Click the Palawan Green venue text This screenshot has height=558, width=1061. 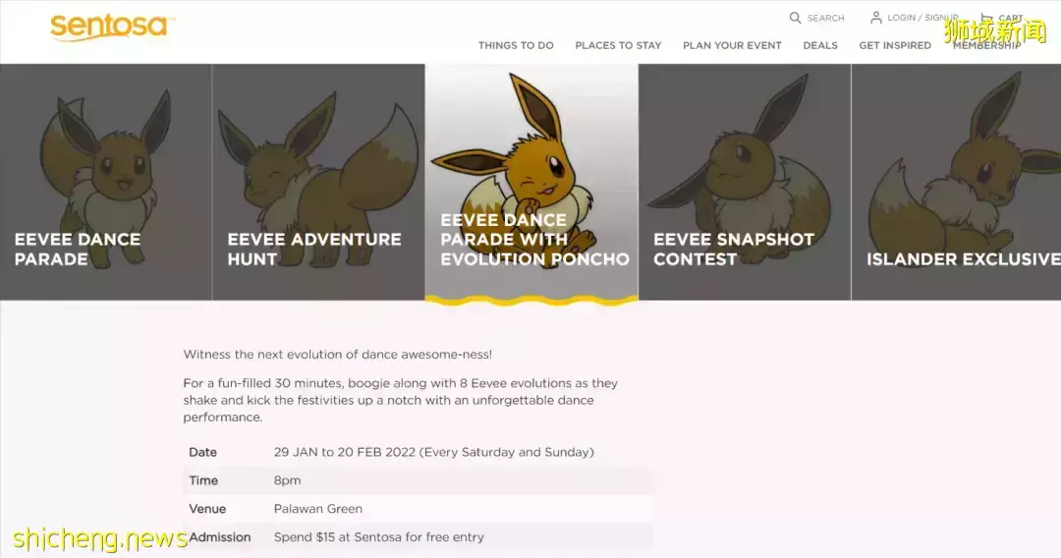tap(318, 509)
